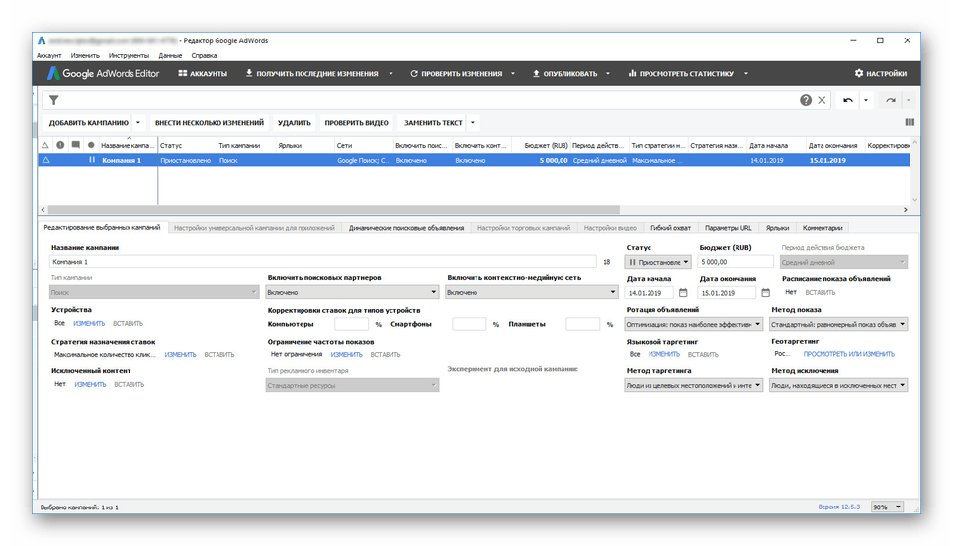This screenshot has width=953, height=546.
Task: Click the Бюджет (RUB) input field
Action: pyautogui.click(x=736, y=262)
